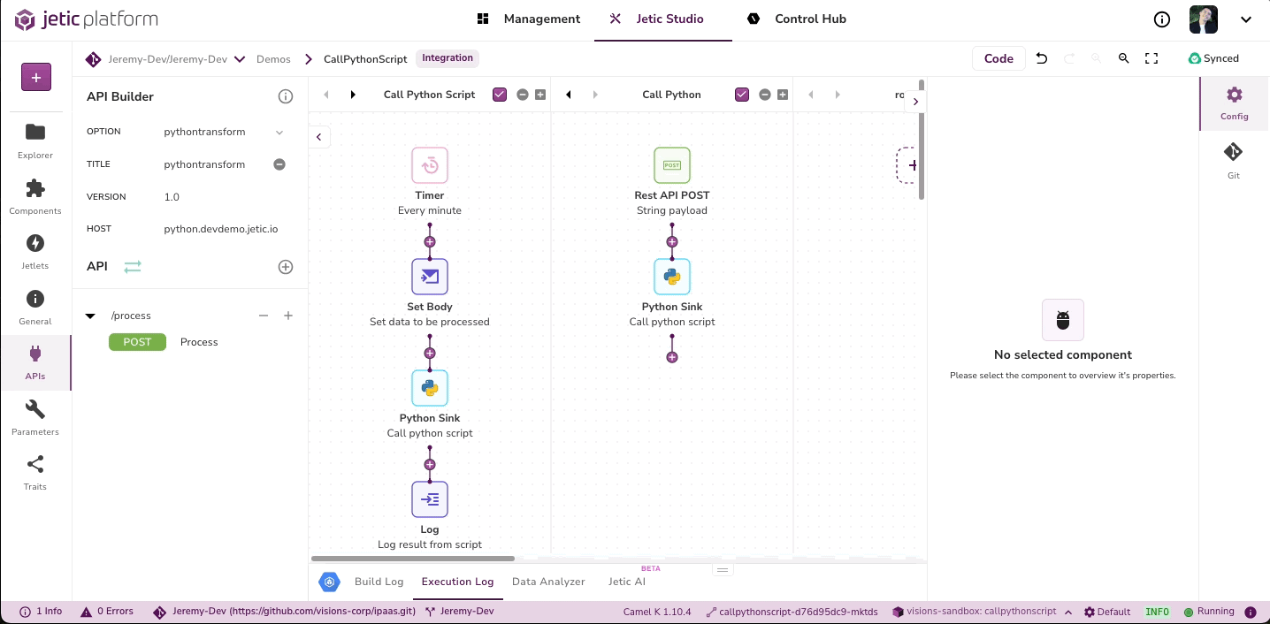1270x624 pixels.
Task: Open the General sidebar panel
Action: pyautogui.click(x=35, y=308)
